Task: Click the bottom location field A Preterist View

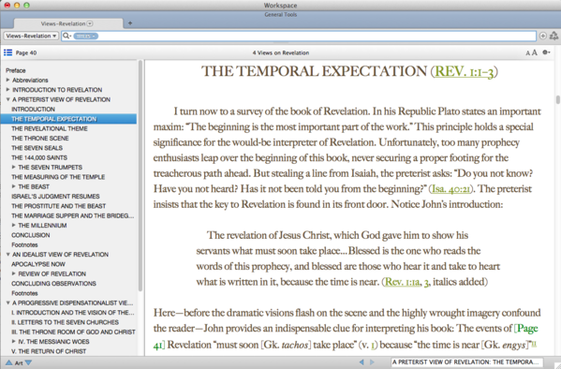Action: click(467, 362)
